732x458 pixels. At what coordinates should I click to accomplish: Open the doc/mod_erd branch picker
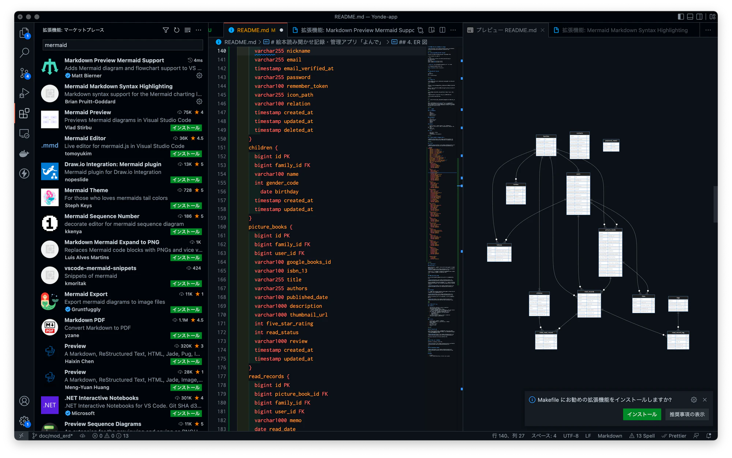52,436
